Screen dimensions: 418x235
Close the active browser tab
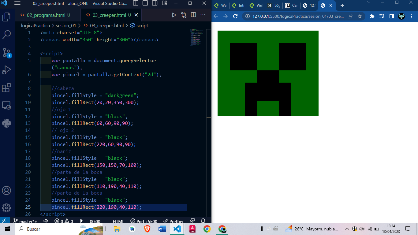(330, 6)
